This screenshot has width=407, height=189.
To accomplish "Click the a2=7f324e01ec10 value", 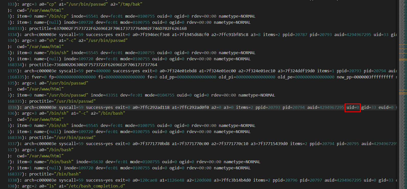I will pos(257,71).
